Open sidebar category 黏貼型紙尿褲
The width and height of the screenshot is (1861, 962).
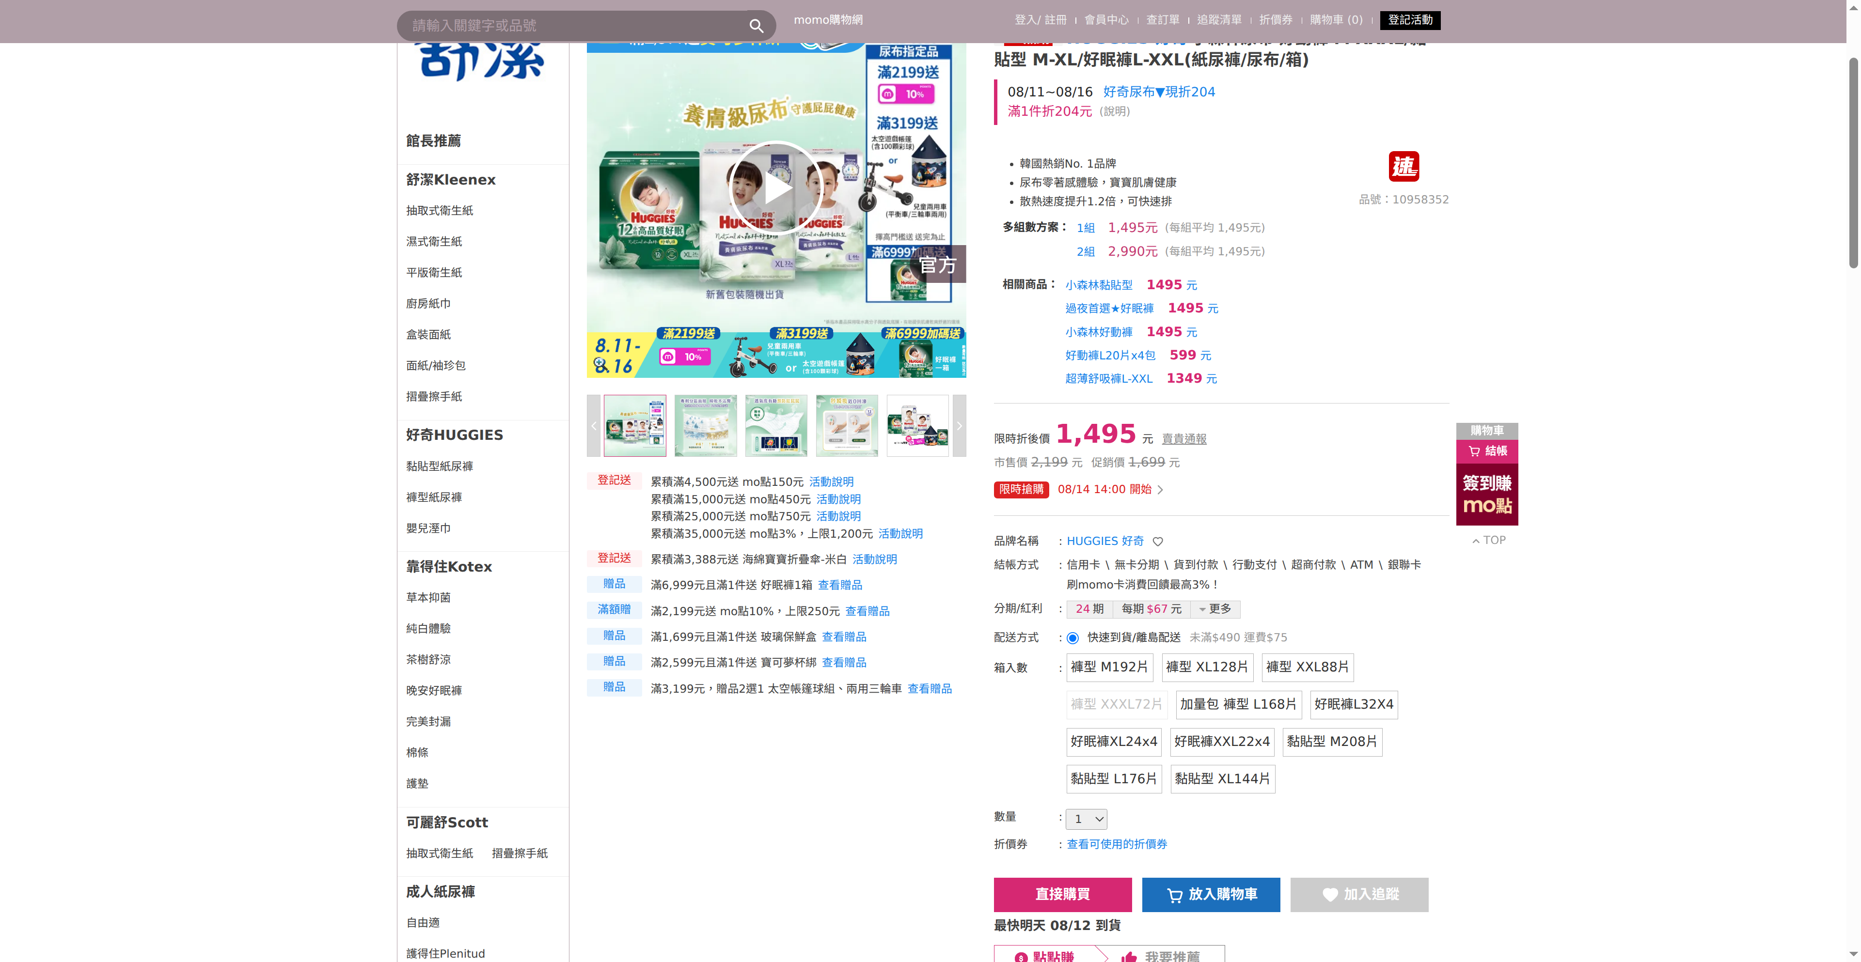pyautogui.click(x=439, y=466)
